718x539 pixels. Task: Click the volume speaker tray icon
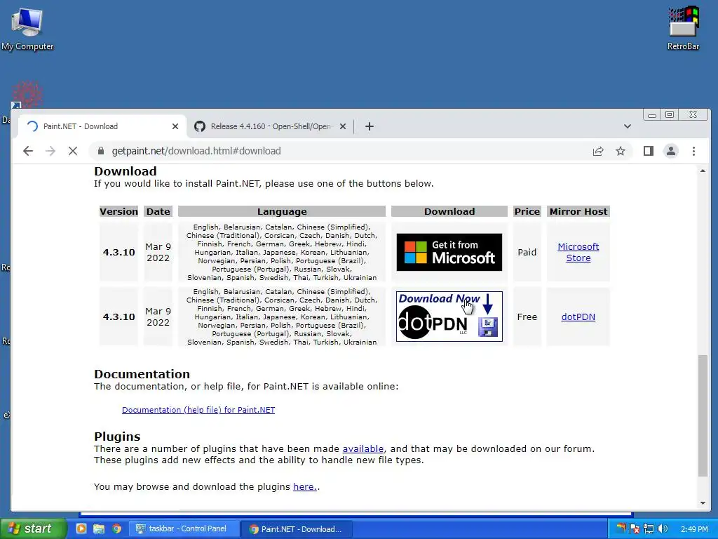pyautogui.click(x=663, y=528)
